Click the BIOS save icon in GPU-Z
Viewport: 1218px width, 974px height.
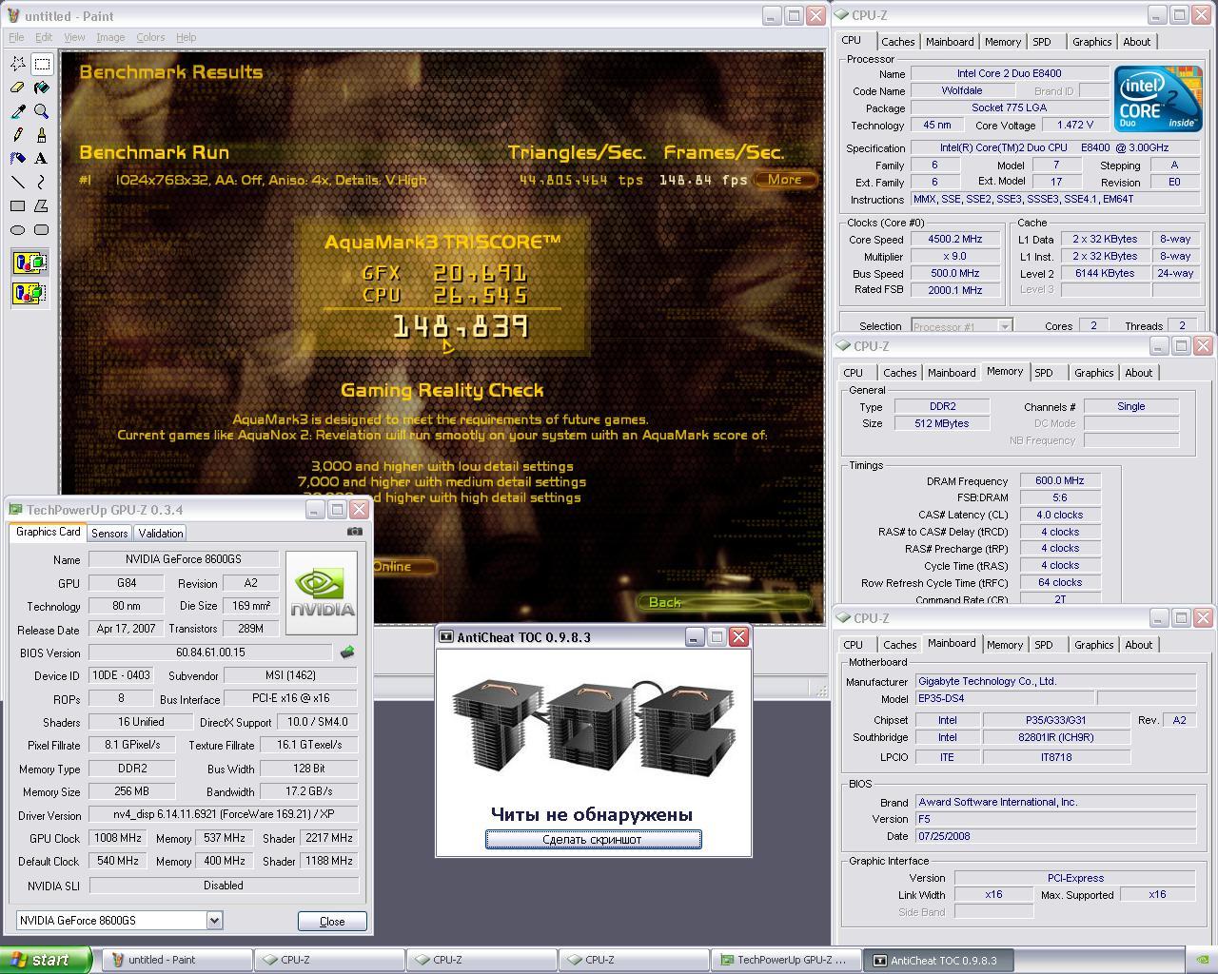click(x=347, y=653)
